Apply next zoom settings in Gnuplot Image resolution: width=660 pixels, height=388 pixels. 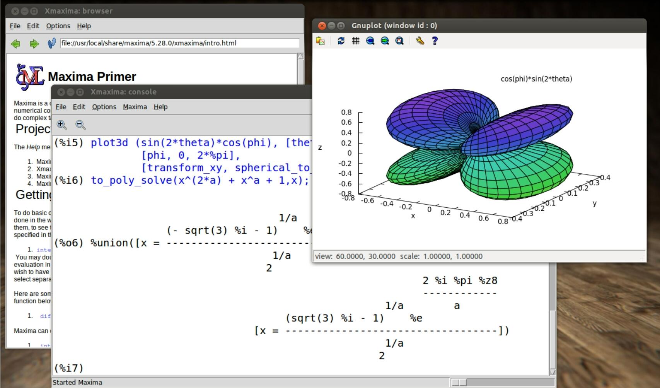(385, 41)
